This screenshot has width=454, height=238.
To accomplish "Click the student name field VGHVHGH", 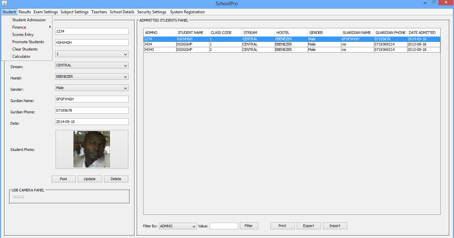I will [92, 43].
